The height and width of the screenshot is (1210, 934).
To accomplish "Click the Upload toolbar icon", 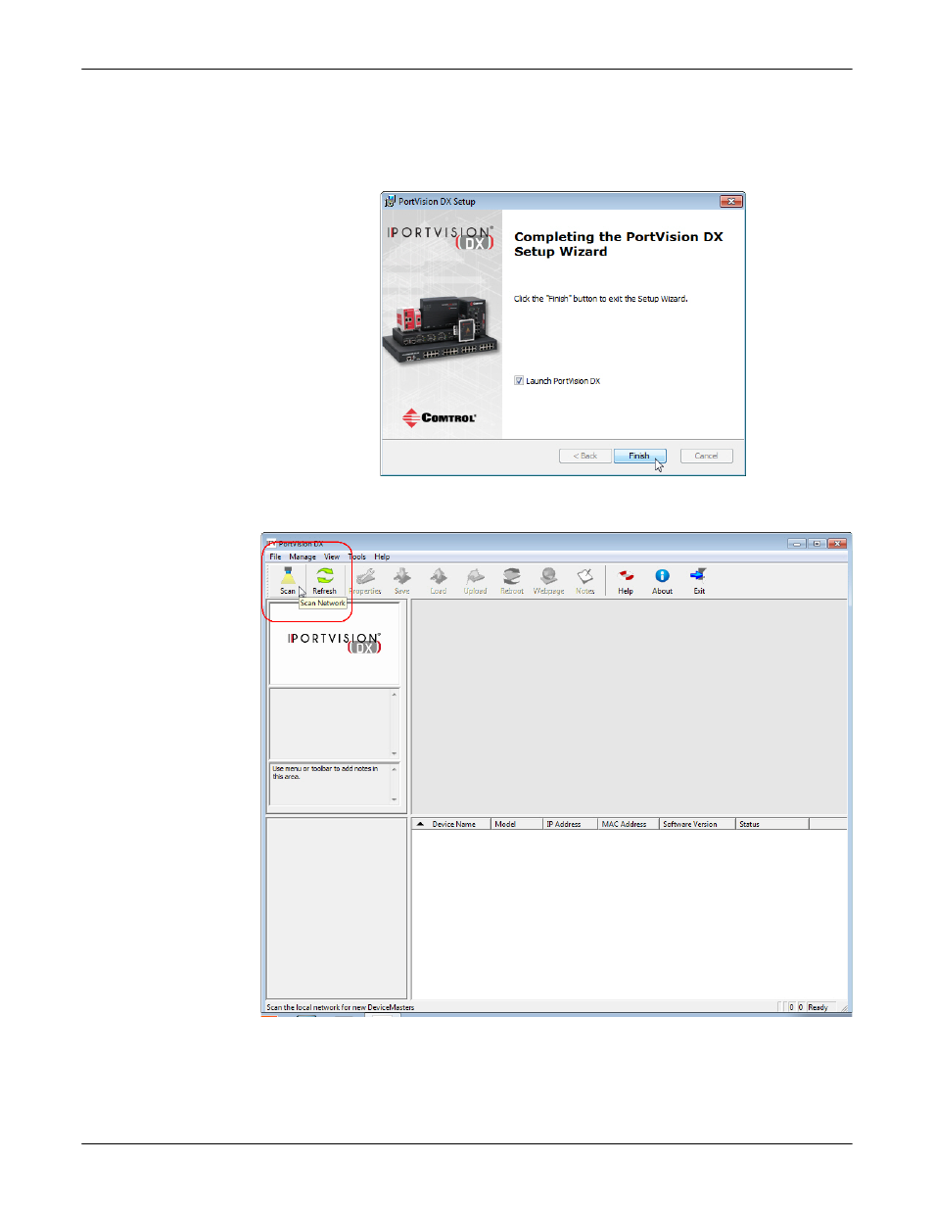I will click(x=475, y=580).
